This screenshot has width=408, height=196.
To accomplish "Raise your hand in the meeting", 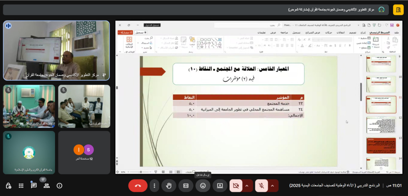I will click(x=169, y=186).
